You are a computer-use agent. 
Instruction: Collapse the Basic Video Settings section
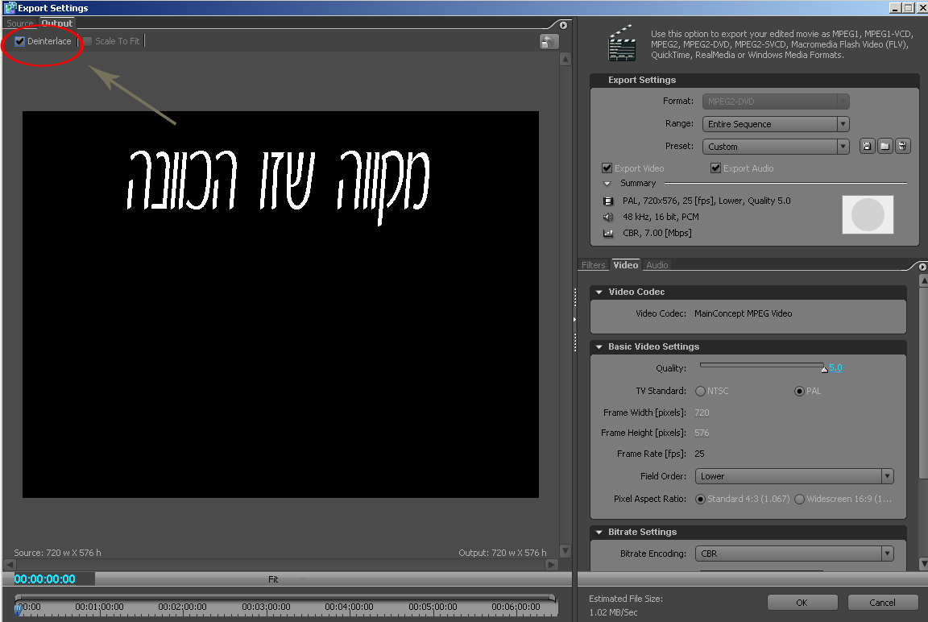(599, 346)
